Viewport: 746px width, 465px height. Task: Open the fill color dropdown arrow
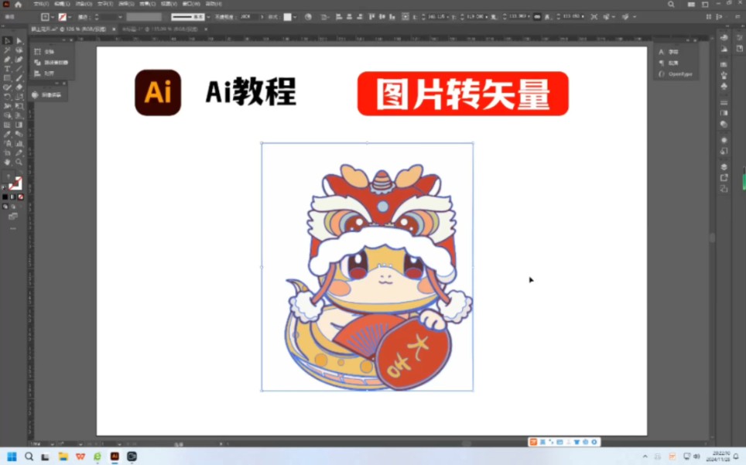coord(53,17)
